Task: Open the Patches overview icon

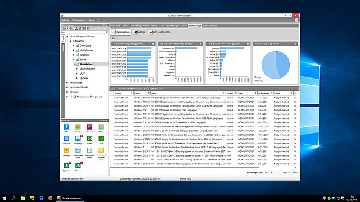Action: [101, 127]
